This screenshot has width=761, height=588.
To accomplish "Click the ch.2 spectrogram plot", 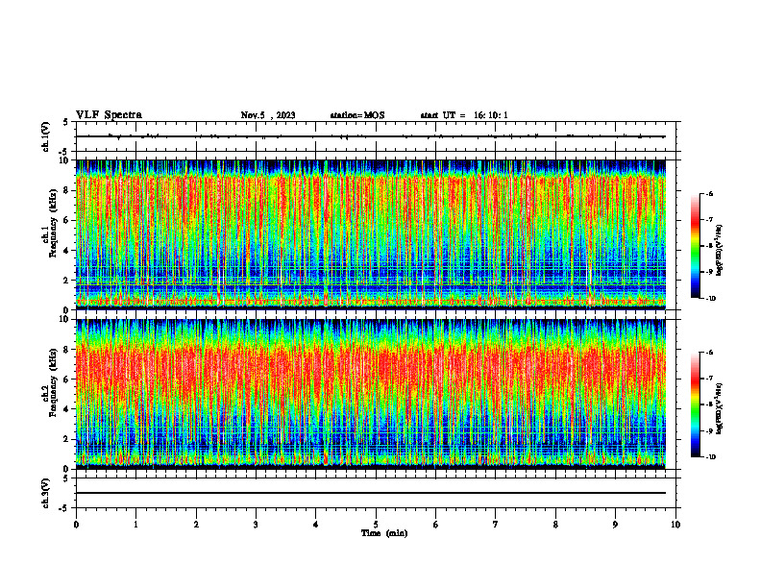I will click(x=371, y=394).
